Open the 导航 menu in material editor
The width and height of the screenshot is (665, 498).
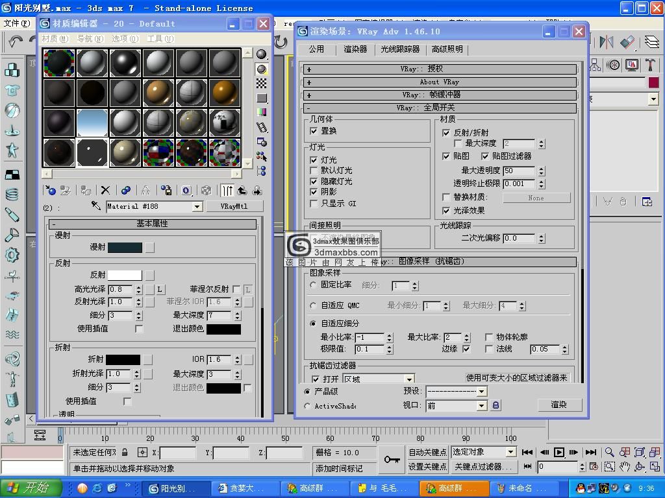[x=89, y=39]
